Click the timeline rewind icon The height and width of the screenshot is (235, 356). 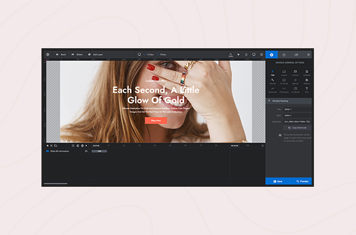coord(77,145)
